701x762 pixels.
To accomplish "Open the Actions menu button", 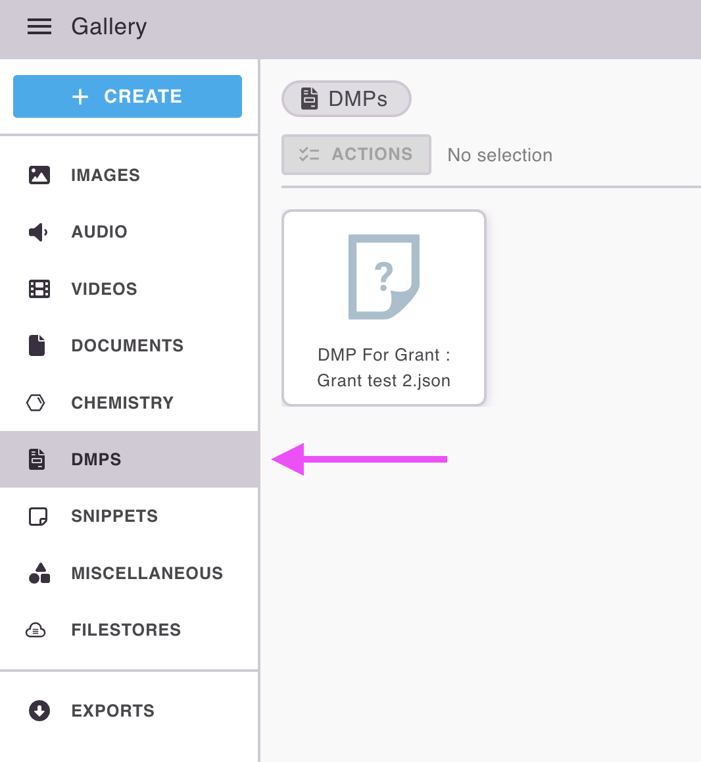I will 356,155.
